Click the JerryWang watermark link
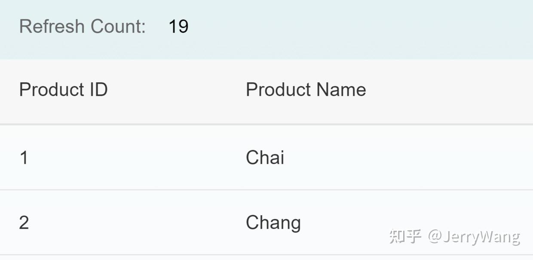The image size is (533, 260). (473, 236)
